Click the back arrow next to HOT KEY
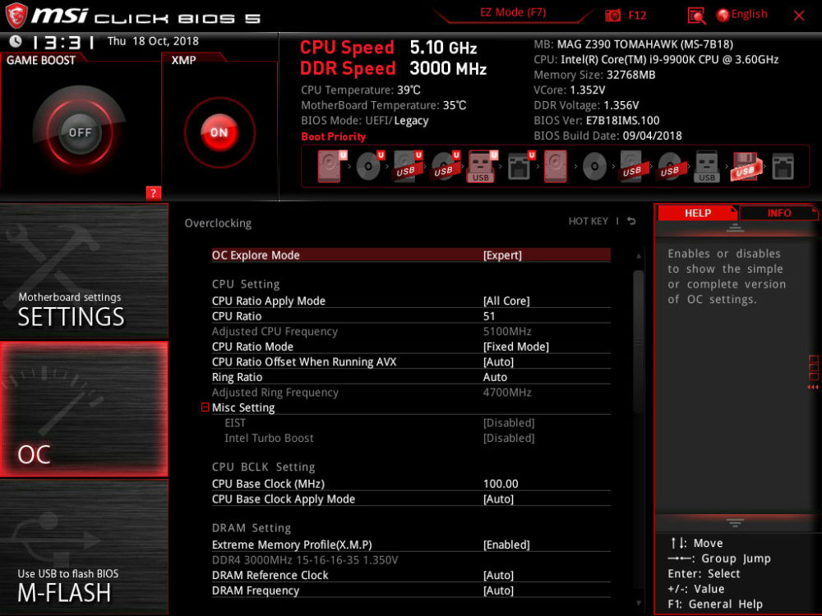Viewport: 822px width, 616px height. 631,221
